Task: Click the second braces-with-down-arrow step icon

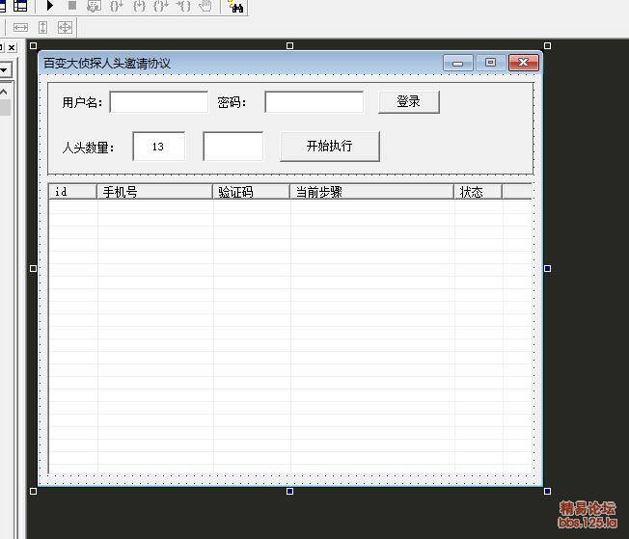Action: 161,6
